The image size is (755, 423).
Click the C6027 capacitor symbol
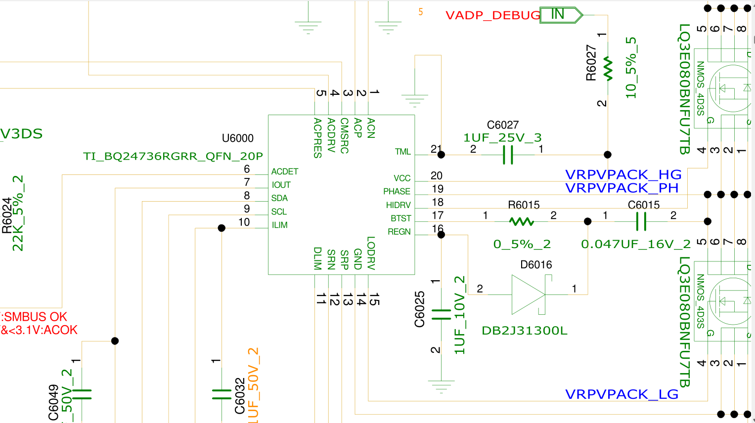coord(508,155)
